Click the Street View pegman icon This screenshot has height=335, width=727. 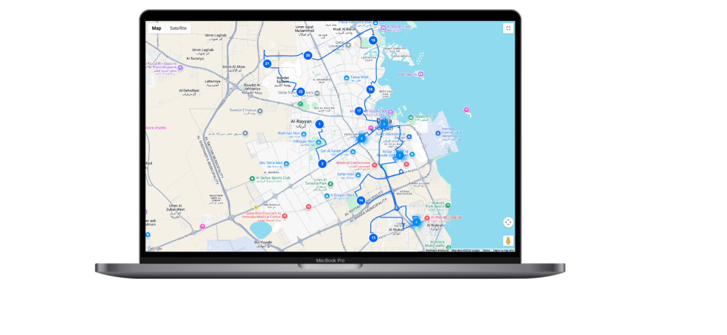(x=508, y=241)
